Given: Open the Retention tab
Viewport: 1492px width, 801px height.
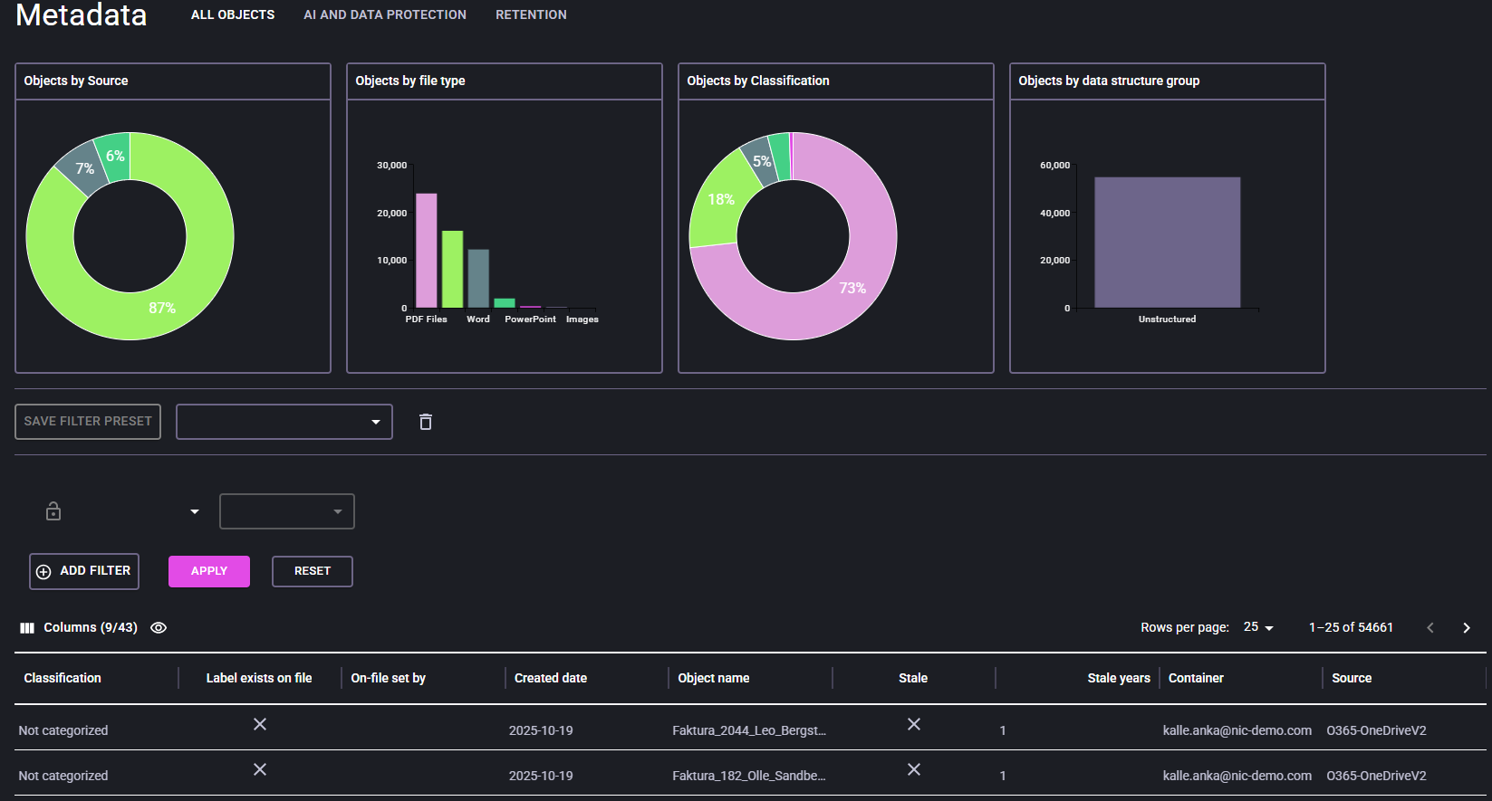Looking at the screenshot, I should coord(531,15).
